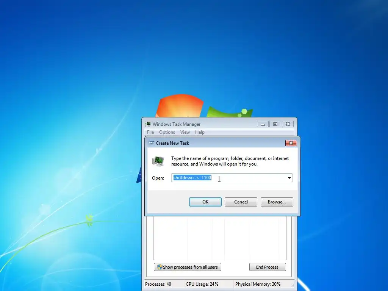Close the Windows Task Manager window

(288, 124)
